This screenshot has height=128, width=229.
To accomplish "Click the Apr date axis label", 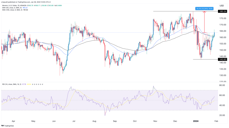I will (13, 121).
